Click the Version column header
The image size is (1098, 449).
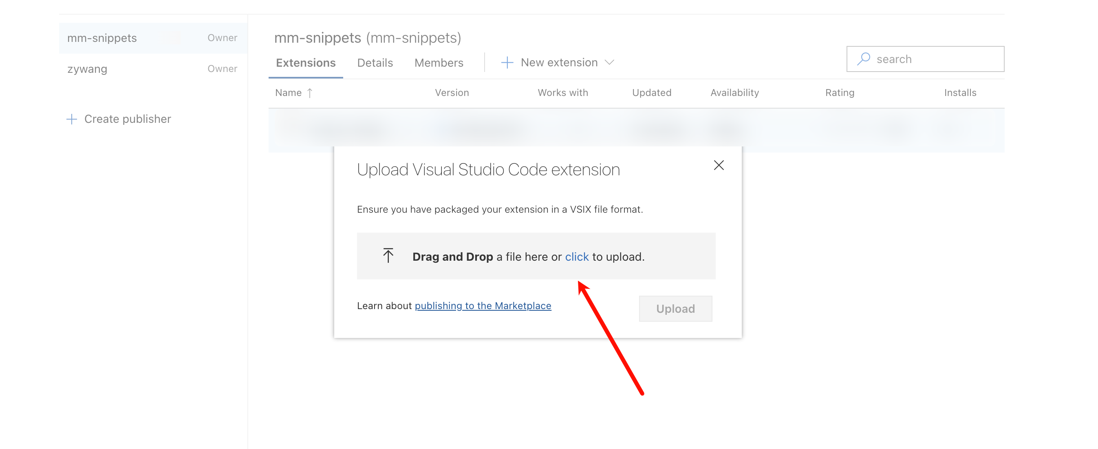(x=452, y=93)
